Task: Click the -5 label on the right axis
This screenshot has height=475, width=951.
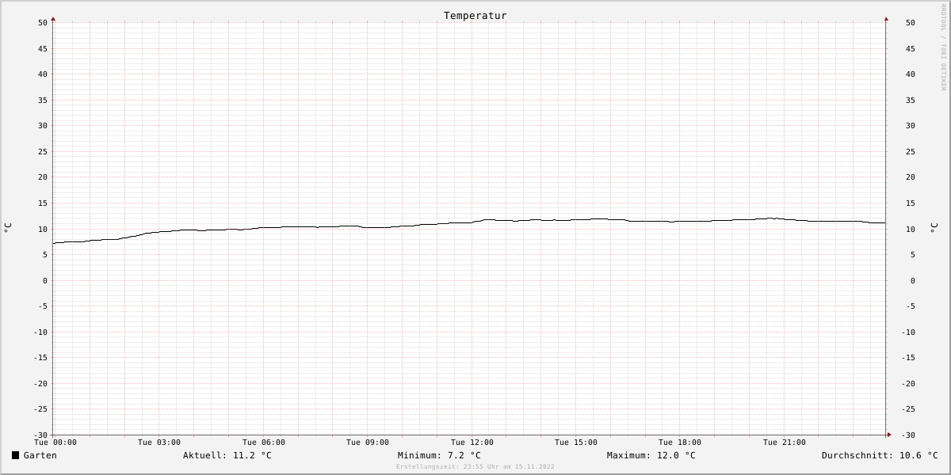Action: [910, 306]
